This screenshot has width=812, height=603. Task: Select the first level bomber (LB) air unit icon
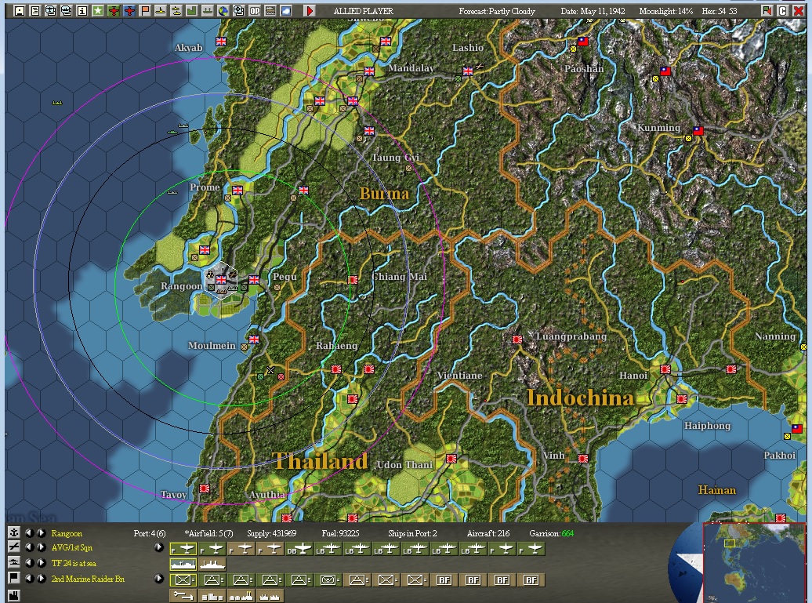[x=328, y=549]
